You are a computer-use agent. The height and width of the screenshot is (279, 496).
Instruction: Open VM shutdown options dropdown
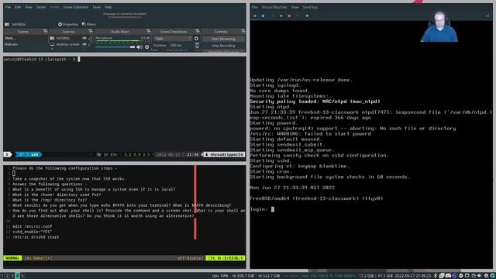point(297,15)
